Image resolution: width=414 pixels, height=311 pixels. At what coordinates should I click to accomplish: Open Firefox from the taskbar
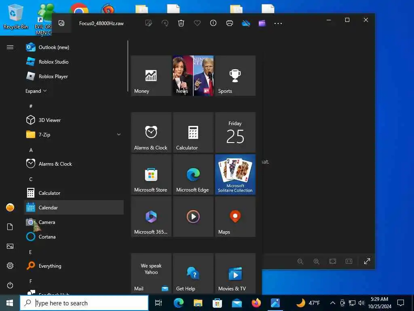256,303
